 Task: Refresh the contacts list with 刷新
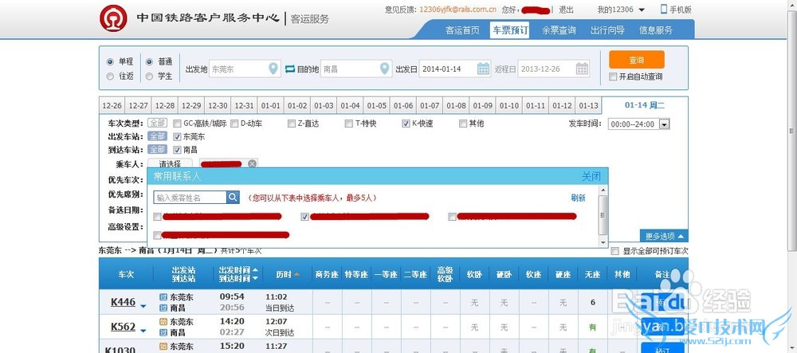(577, 198)
